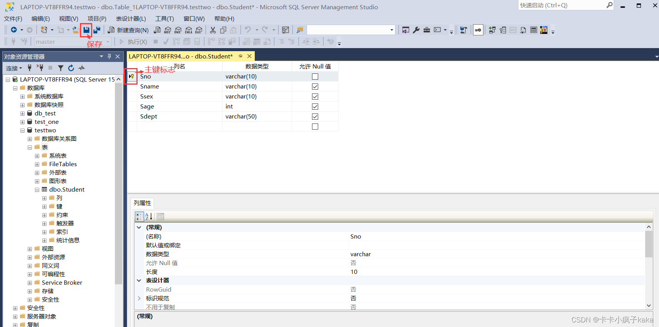Expand the 标识规范 property row
Viewport: 659px width, 327px height.
click(139, 298)
